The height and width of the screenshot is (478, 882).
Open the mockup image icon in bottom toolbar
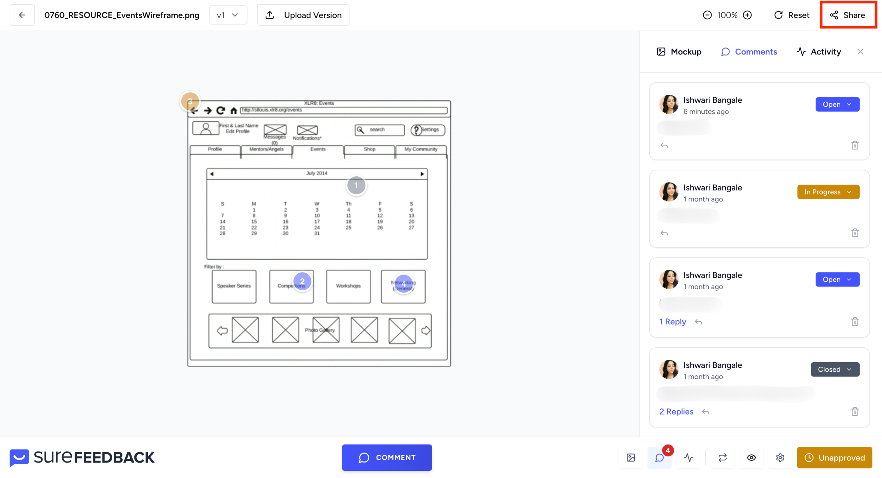click(x=630, y=458)
